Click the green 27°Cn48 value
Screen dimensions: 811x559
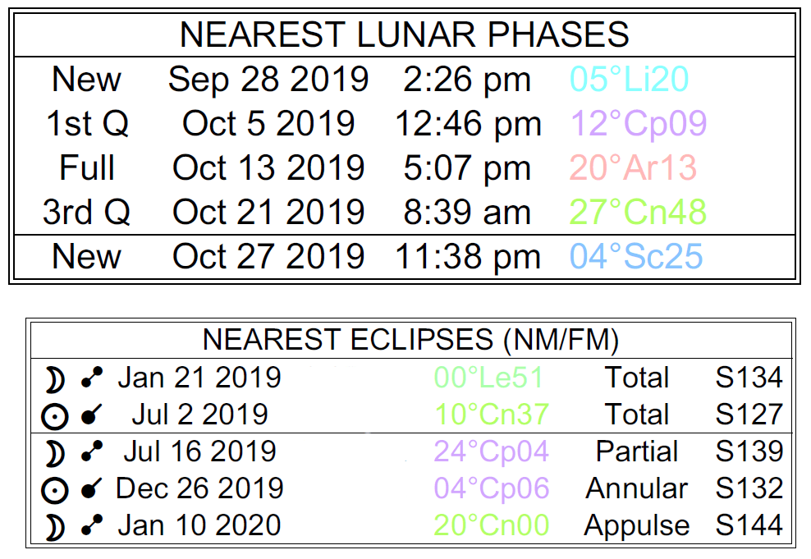point(638,212)
